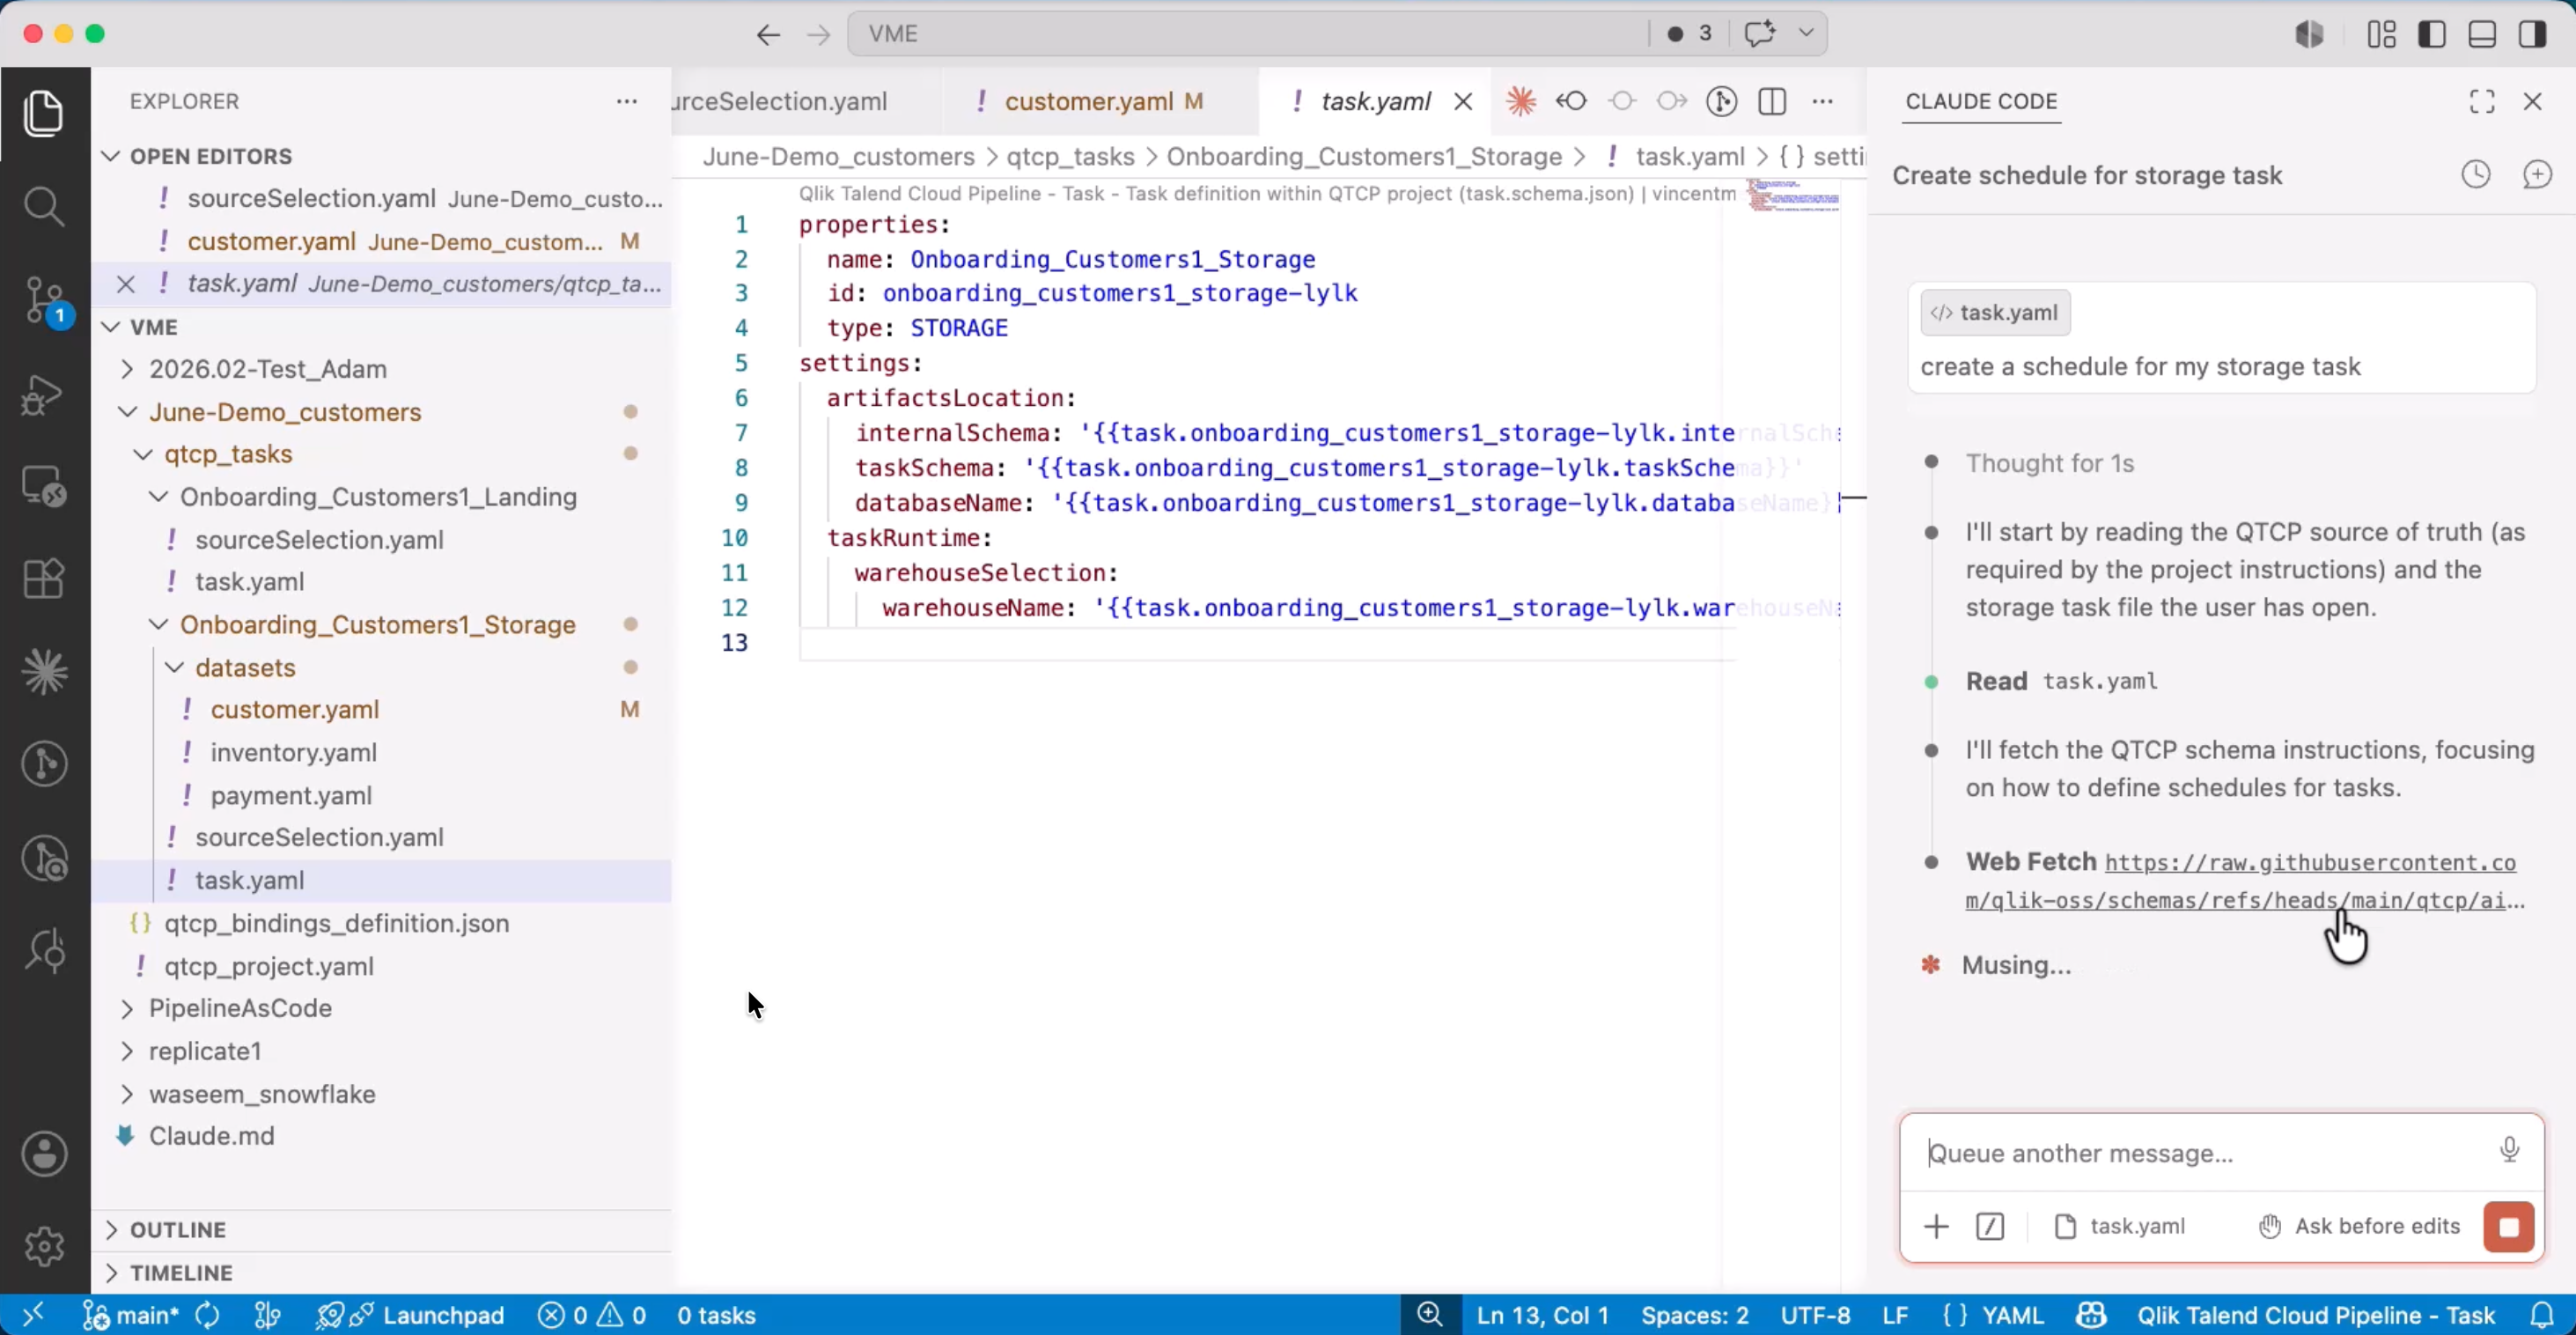Click the microphone voice input icon

2509,1150
